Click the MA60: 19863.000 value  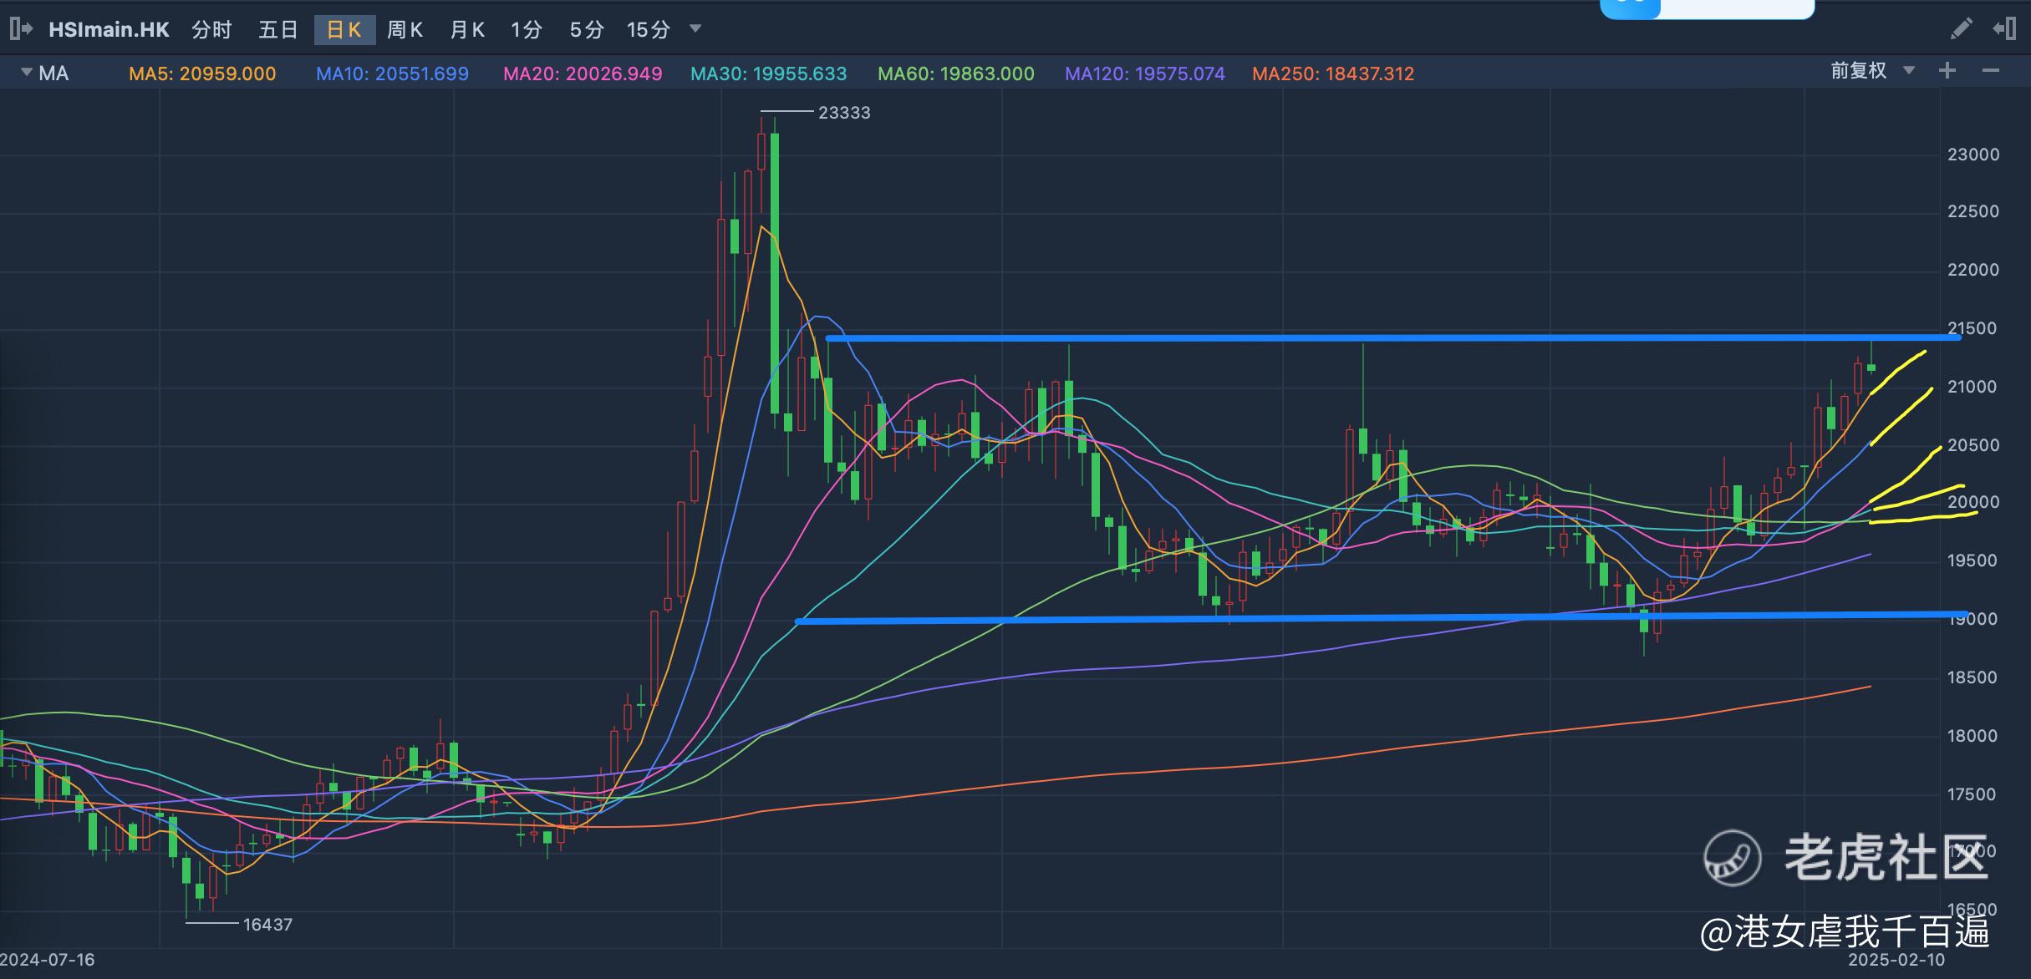point(956,74)
